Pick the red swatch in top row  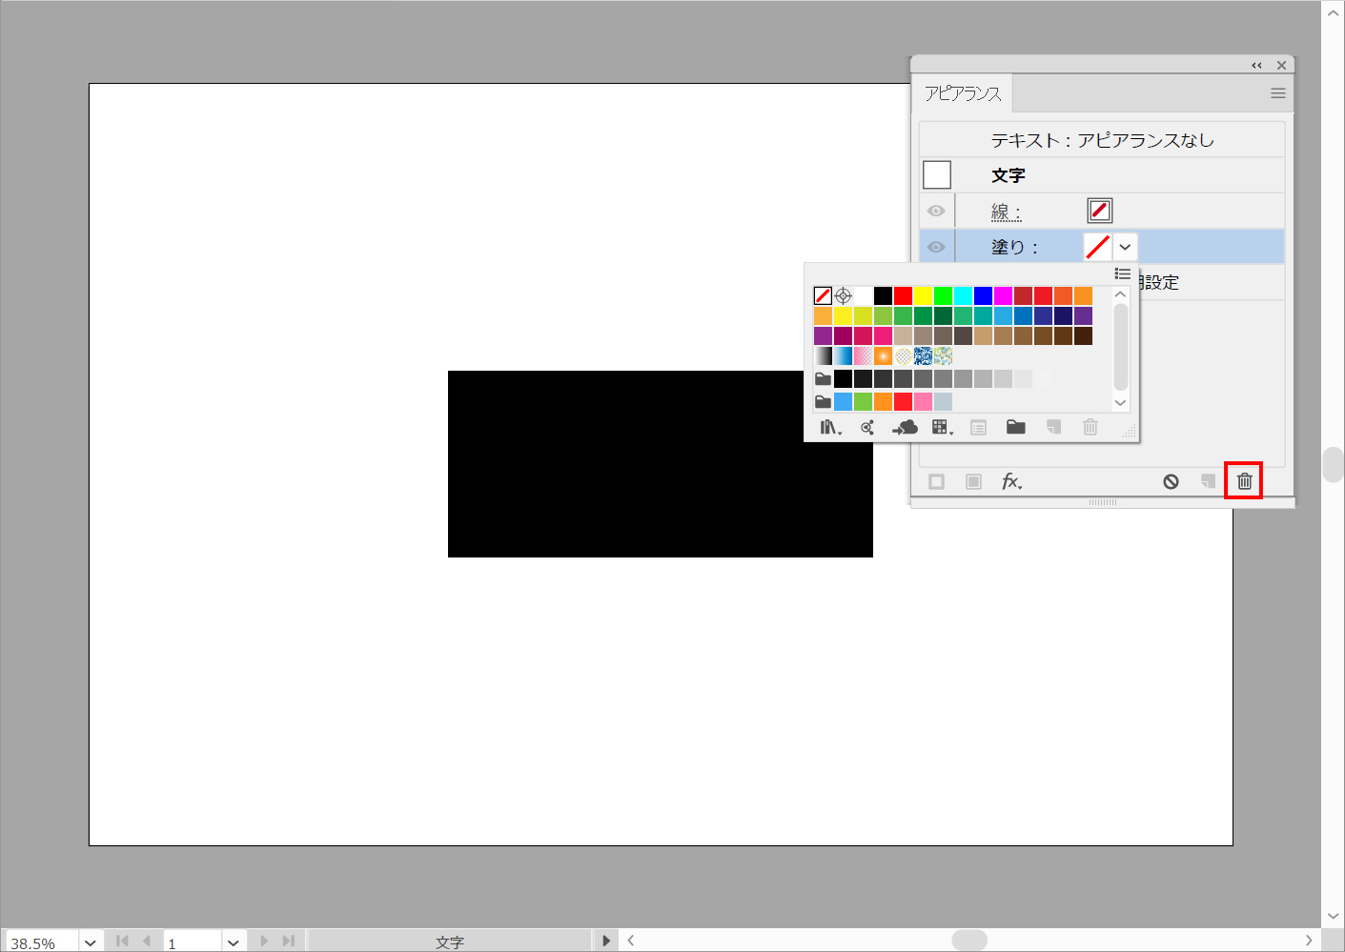903,295
